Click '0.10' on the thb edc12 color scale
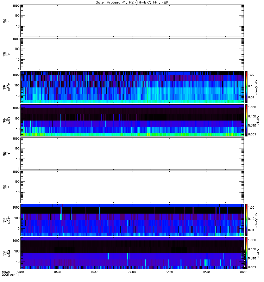Image resolution: width=264 pixels, height=282 pixels. point(251,86)
